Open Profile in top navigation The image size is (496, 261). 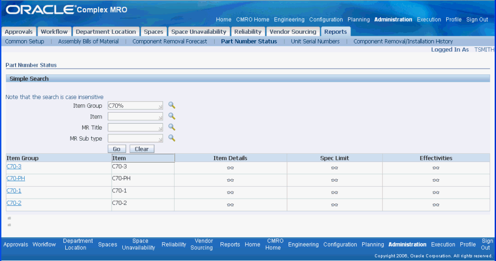pos(453,20)
